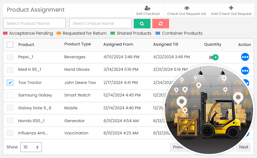The image size is (257, 158).
Task: Toggle the select-all header checkbox
Action: point(10,45)
